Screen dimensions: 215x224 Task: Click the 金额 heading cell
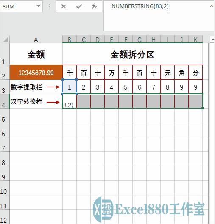click(36, 54)
